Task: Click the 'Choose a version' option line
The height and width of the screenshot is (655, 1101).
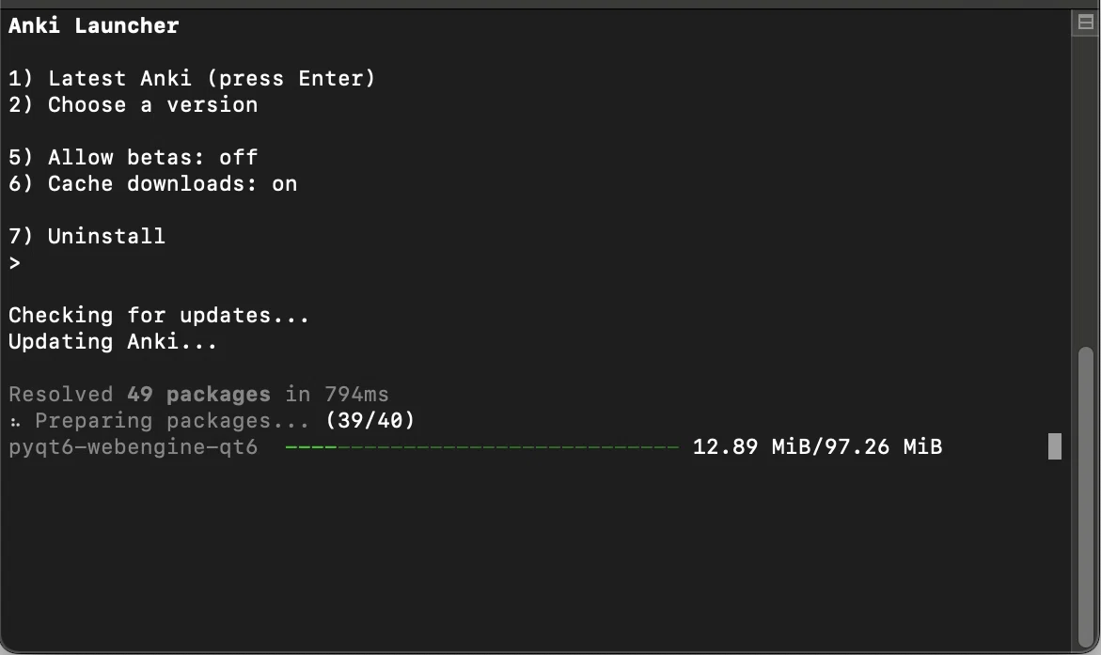Action: click(133, 104)
